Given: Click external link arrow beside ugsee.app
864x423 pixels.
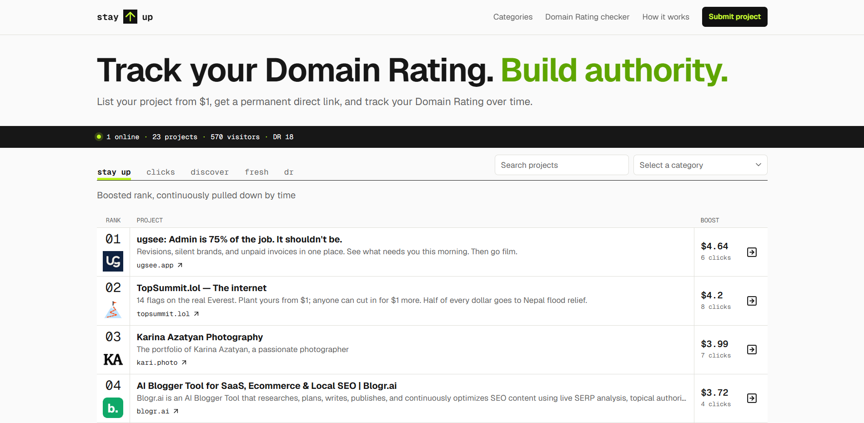Looking at the screenshot, I should point(180,265).
